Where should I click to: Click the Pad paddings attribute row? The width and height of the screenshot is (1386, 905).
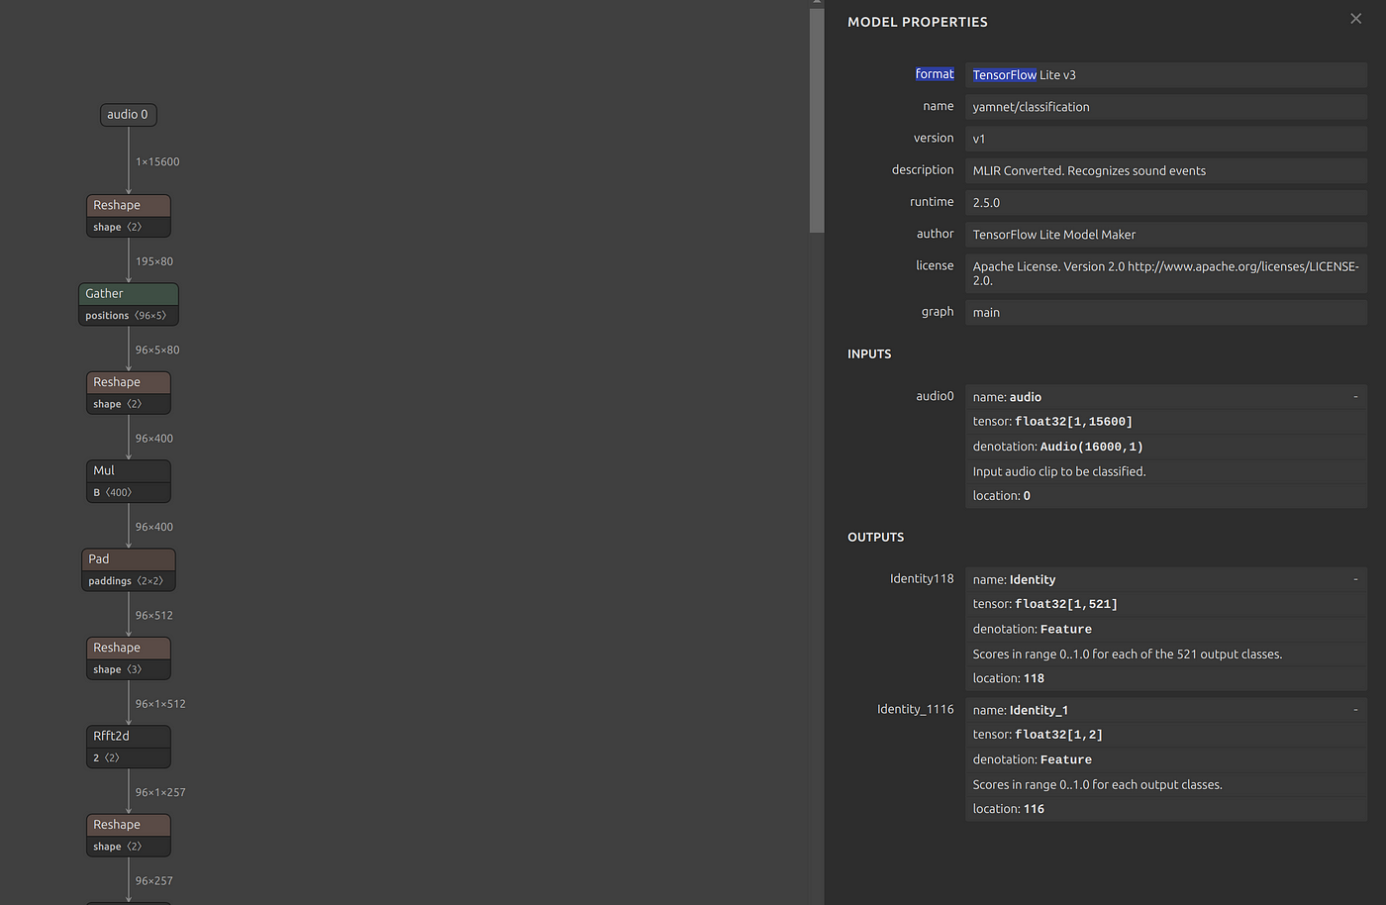coord(129,581)
